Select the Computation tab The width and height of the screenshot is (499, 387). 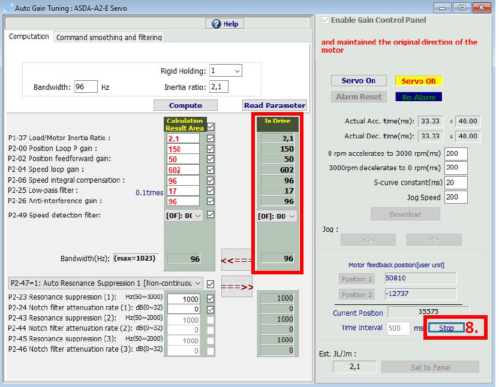pyautogui.click(x=29, y=37)
